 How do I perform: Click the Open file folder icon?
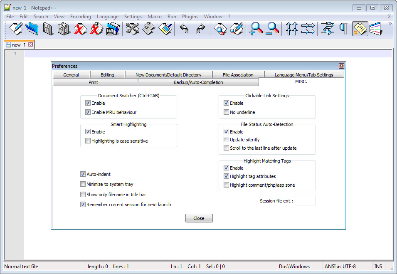32,29
